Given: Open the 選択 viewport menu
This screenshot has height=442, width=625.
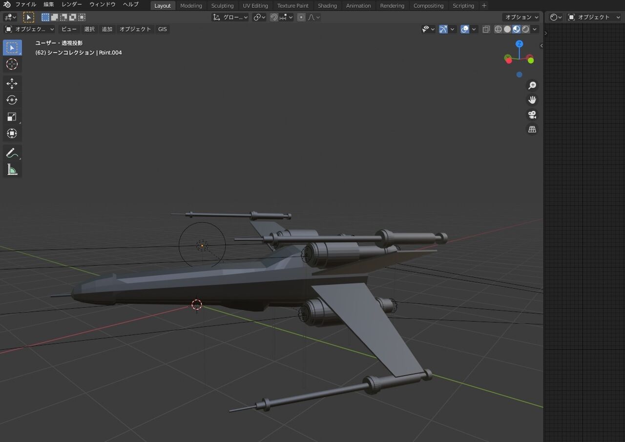Looking at the screenshot, I should pyautogui.click(x=89, y=29).
